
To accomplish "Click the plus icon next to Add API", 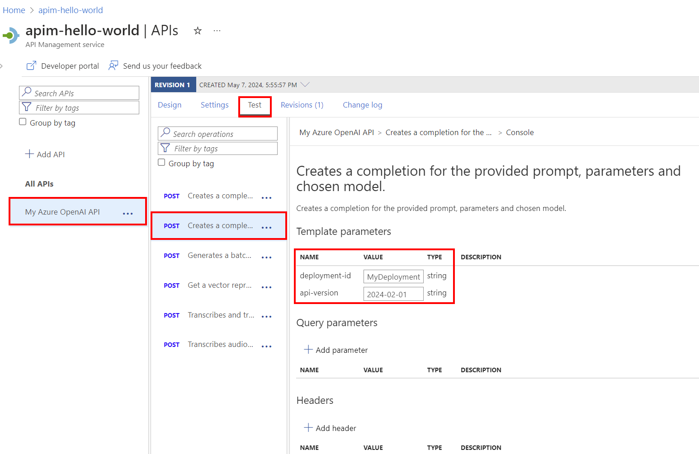I will 29,154.
